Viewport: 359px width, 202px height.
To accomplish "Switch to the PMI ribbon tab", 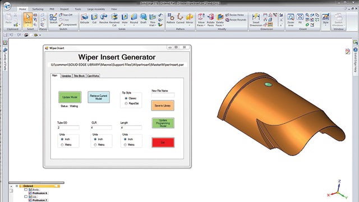I will click(x=52, y=9).
